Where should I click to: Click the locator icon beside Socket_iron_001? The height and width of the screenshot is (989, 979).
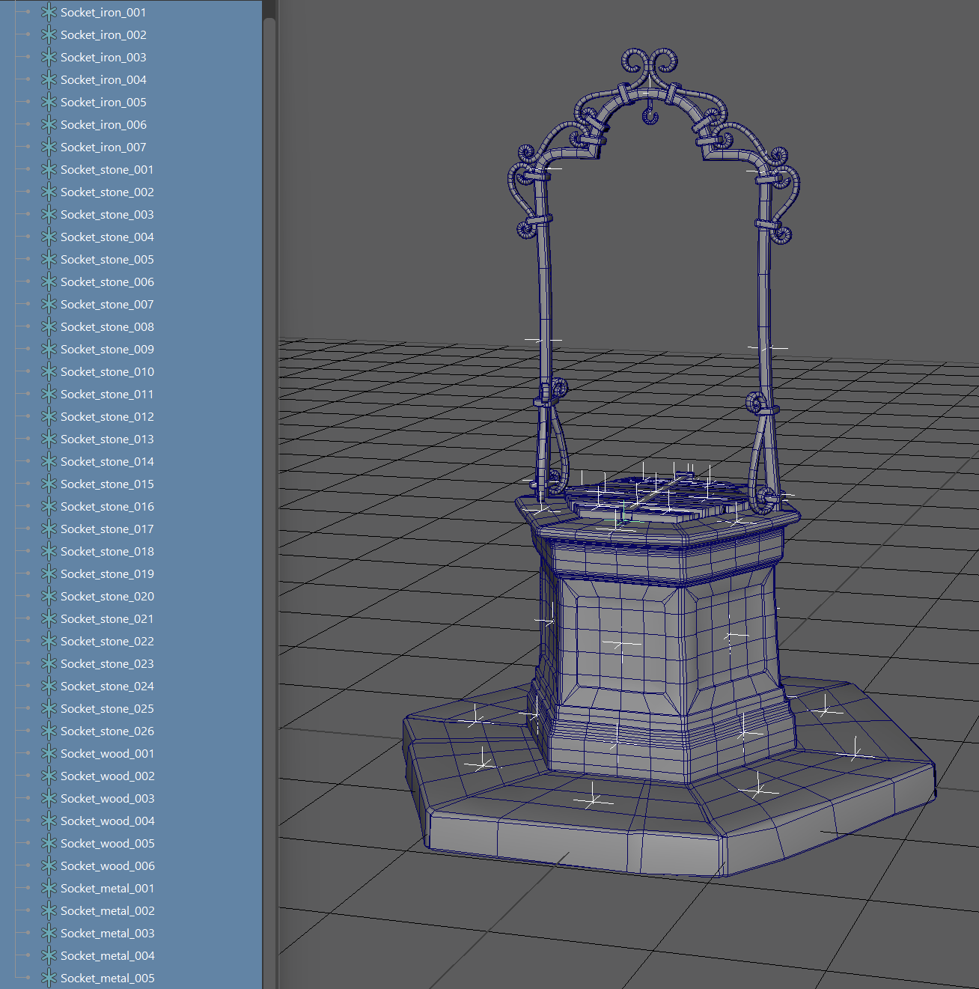pos(49,12)
